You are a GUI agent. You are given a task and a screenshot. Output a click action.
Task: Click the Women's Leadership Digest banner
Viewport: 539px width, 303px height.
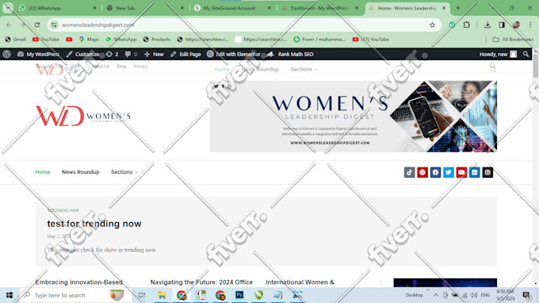(x=354, y=117)
